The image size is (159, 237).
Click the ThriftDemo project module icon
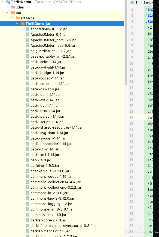point(8,2)
